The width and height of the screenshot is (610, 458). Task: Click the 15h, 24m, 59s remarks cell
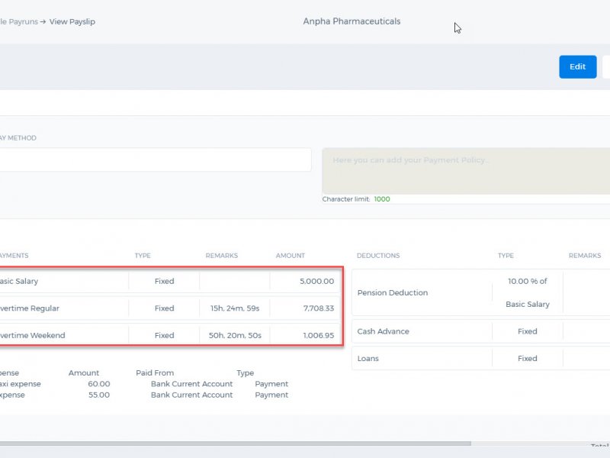235,308
